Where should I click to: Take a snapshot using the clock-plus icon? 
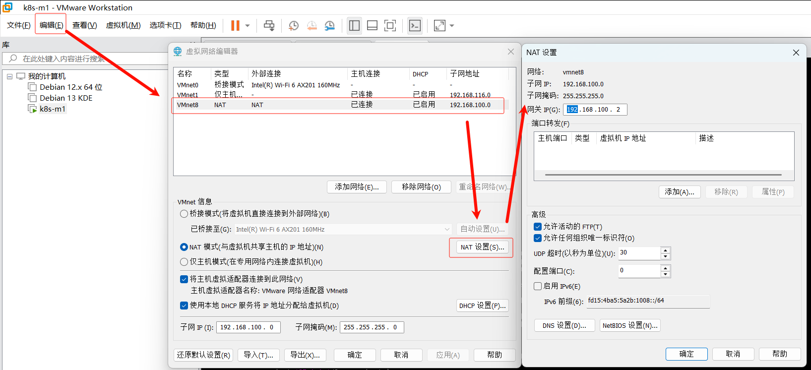point(294,25)
